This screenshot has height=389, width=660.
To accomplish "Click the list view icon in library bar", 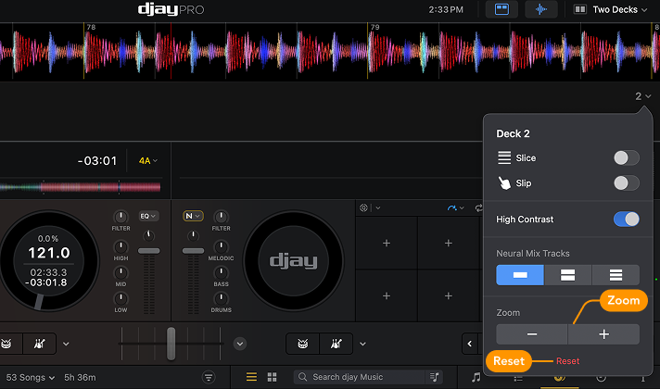I will click(x=251, y=377).
